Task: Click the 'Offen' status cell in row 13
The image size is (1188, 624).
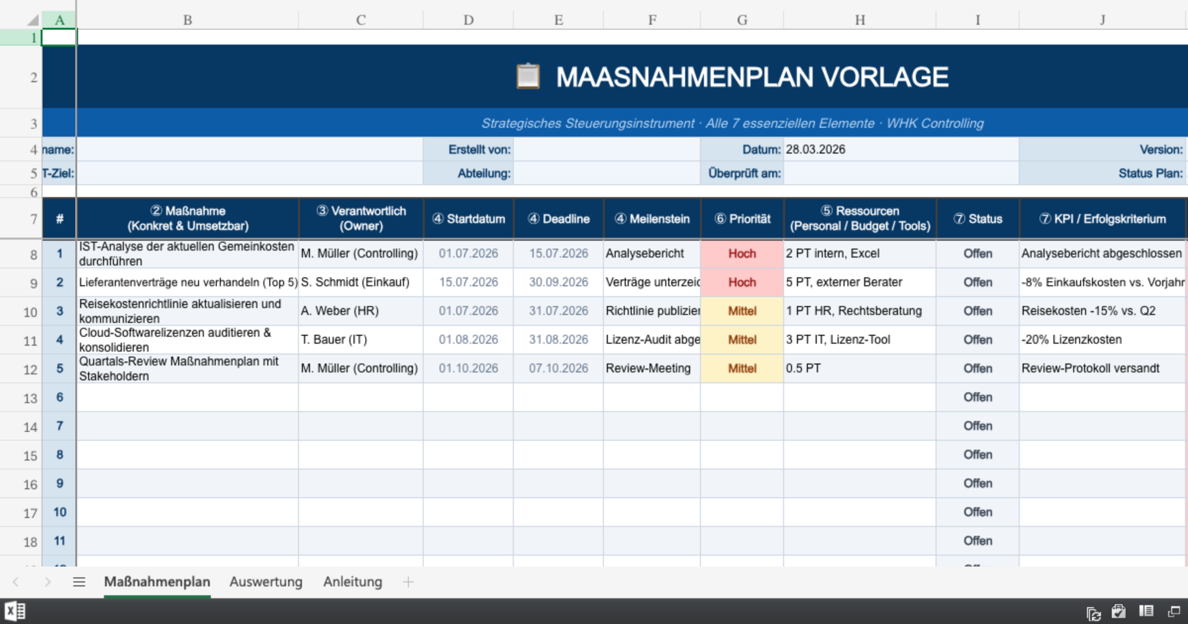Action: click(978, 397)
